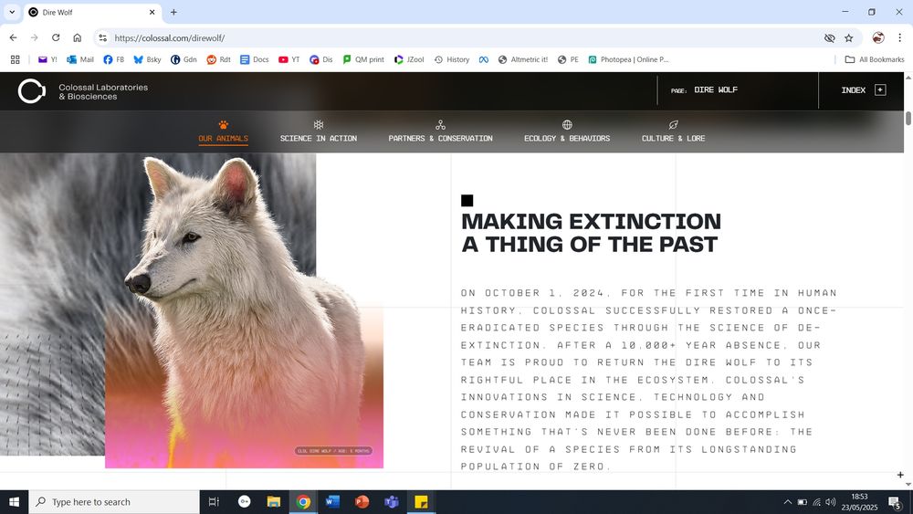Click the Type here to search box
Image resolution: width=913 pixels, height=514 pixels.
(x=114, y=502)
